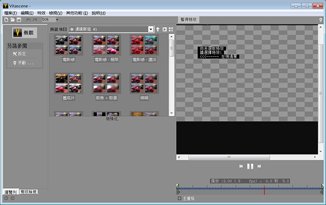Open 設定 settings in side panel
Viewport: 326px width, 205px height.
[x=19, y=54]
